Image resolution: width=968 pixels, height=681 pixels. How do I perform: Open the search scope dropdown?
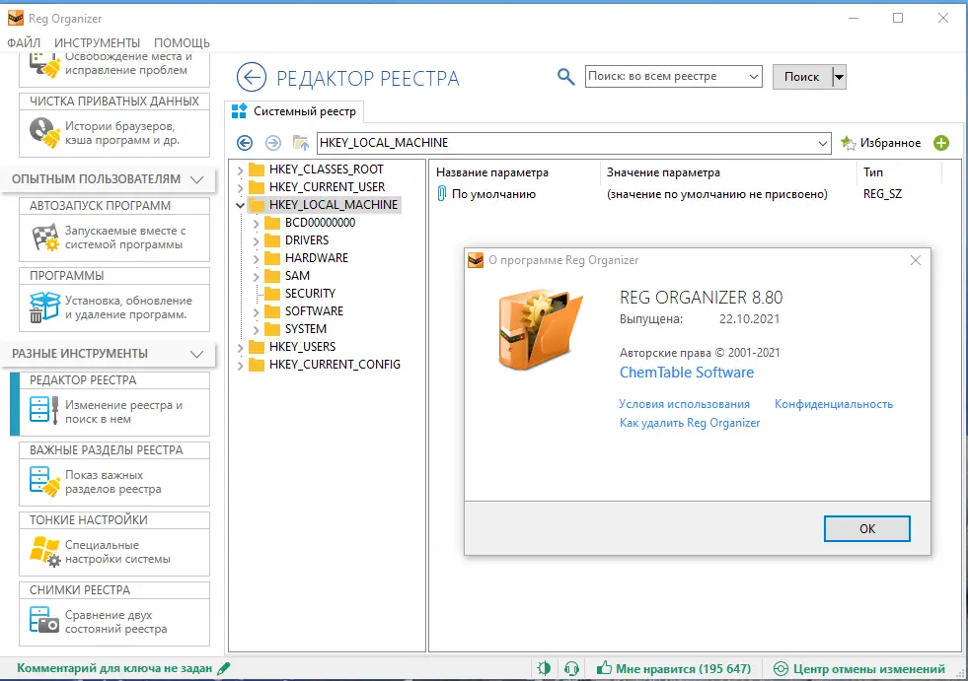(756, 75)
